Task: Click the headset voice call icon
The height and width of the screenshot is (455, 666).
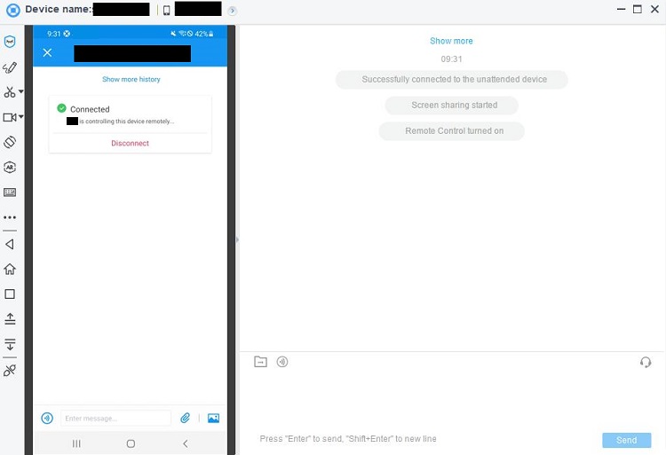Action: pyautogui.click(x=646, y=362)
